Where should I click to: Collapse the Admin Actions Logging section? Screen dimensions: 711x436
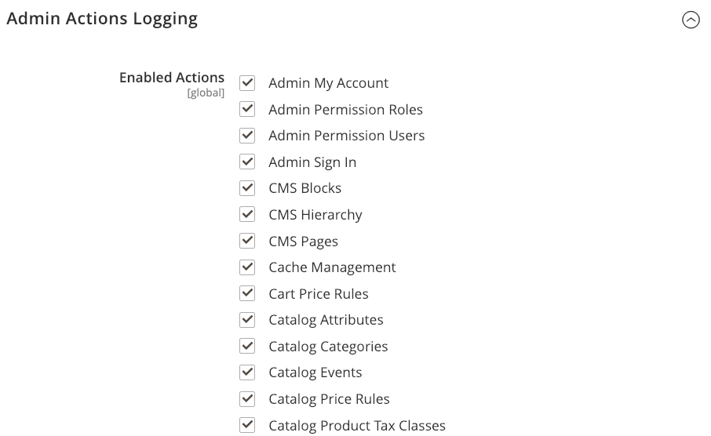[x=691, y=20]
